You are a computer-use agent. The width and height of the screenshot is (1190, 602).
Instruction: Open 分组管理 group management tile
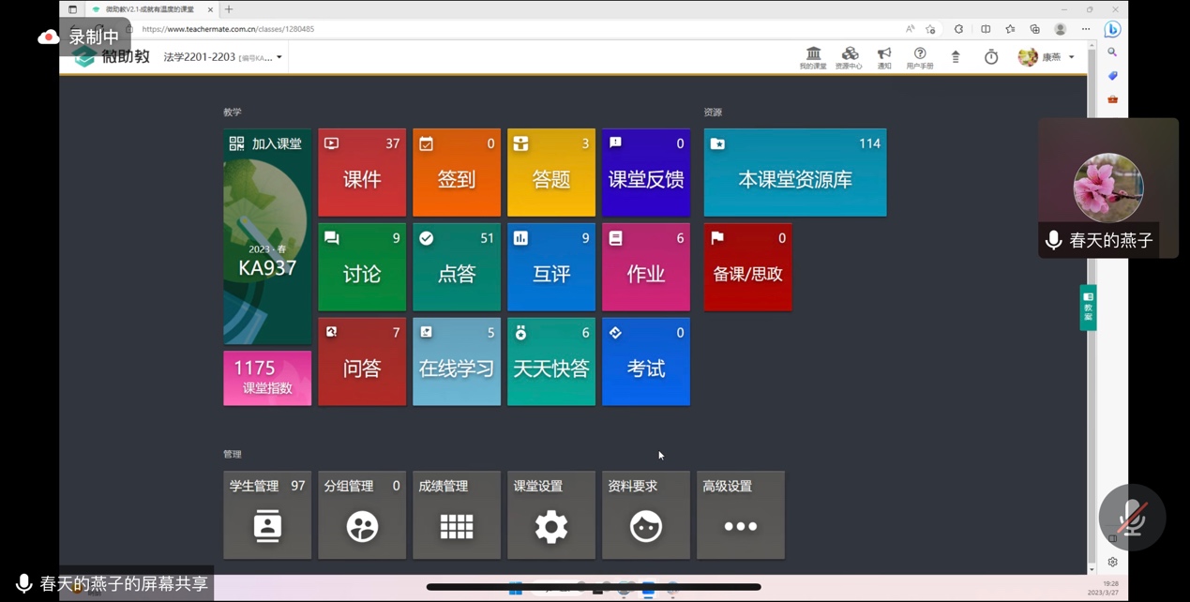[x=362, y=515]
